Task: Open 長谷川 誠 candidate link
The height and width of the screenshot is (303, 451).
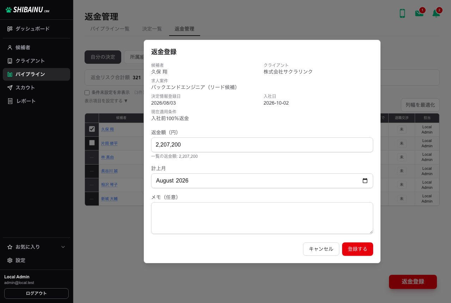Action: [109, 171]
